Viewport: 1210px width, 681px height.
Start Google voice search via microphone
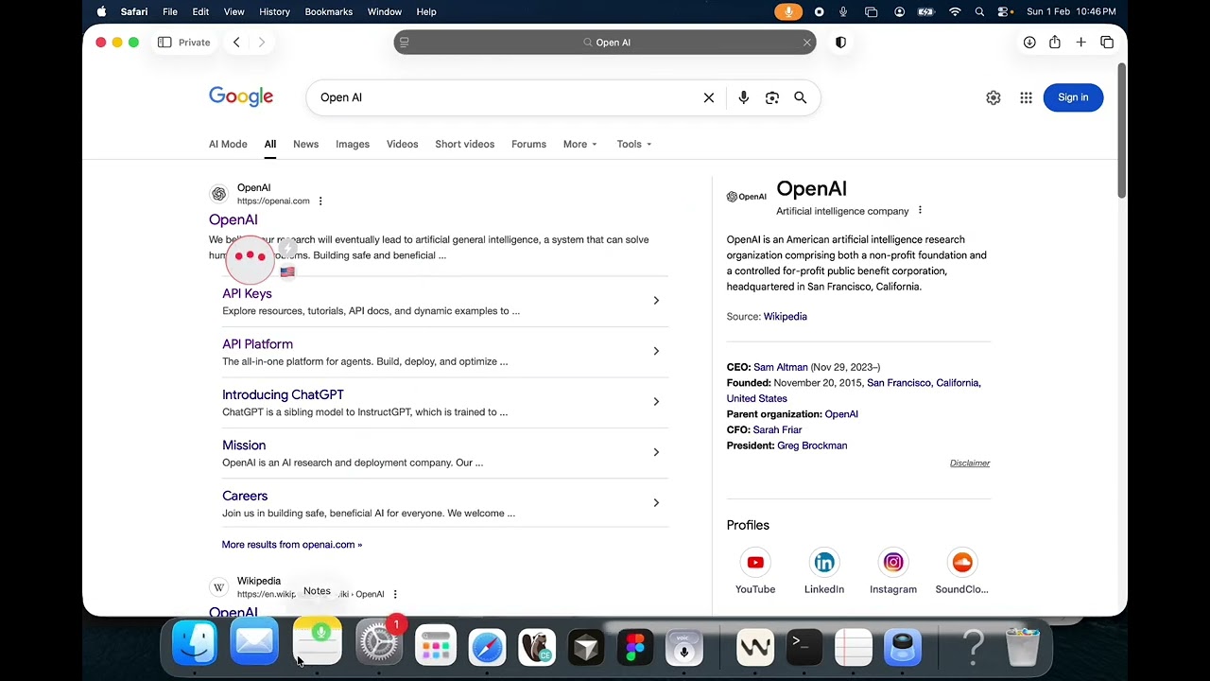pyautogui.click(x=744, y=97)
